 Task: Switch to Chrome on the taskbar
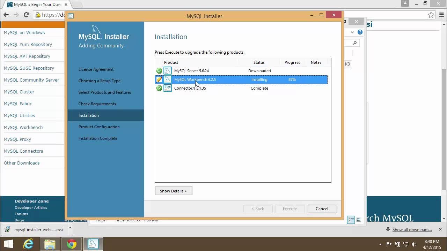pyautogui.click(x=72, y=244)
